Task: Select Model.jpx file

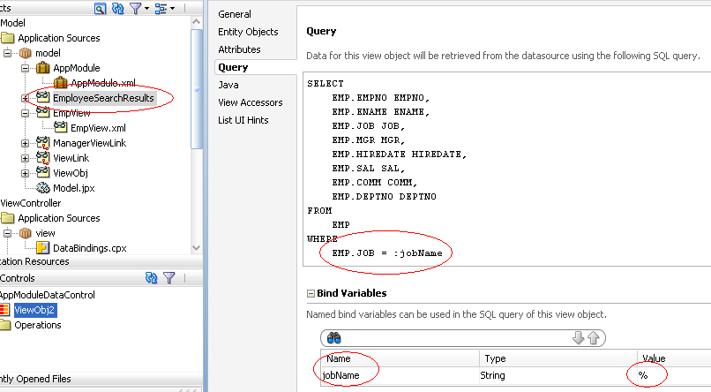Action: pos(73,188)
